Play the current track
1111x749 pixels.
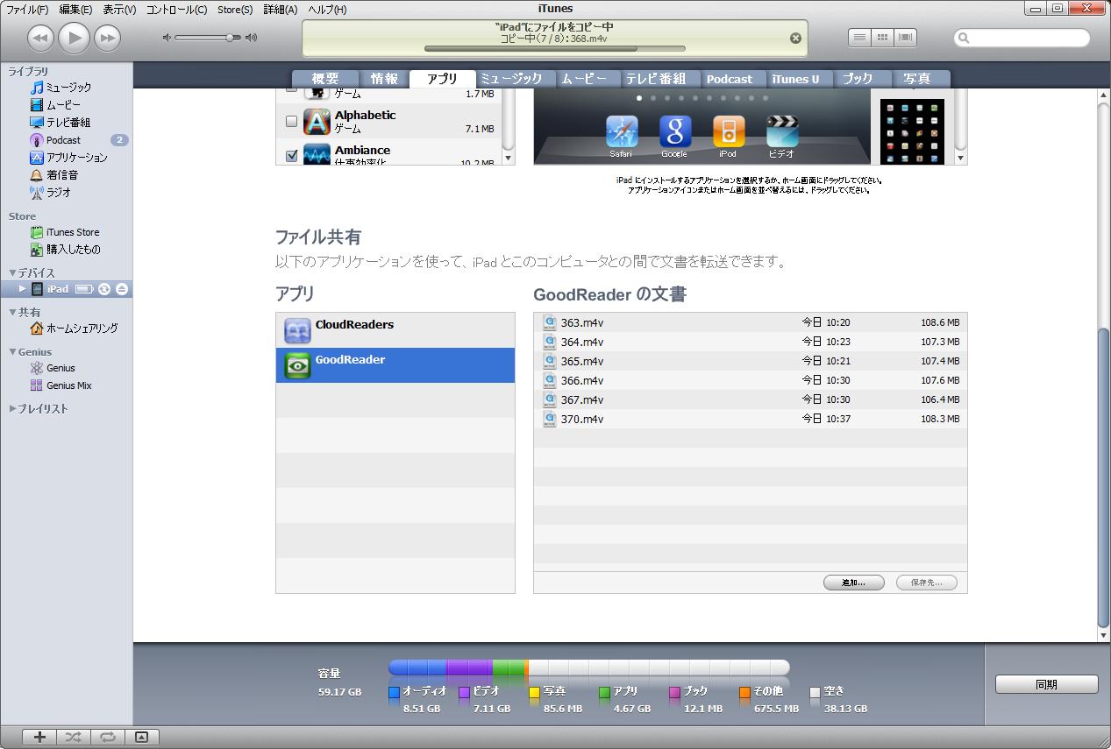click(75, 37)
